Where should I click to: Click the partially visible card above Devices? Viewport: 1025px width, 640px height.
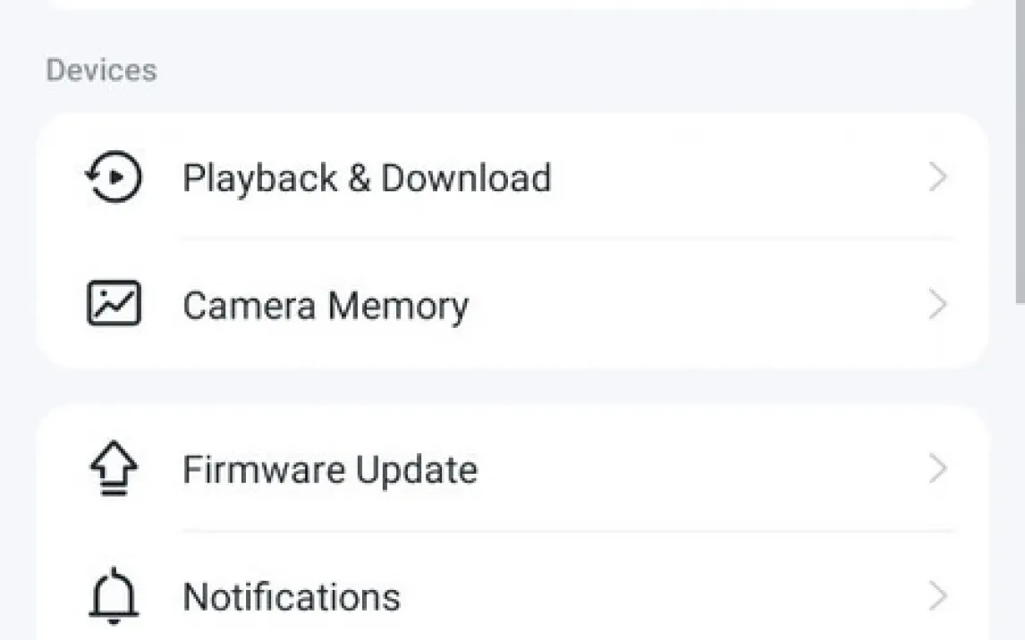click(512, 4)
